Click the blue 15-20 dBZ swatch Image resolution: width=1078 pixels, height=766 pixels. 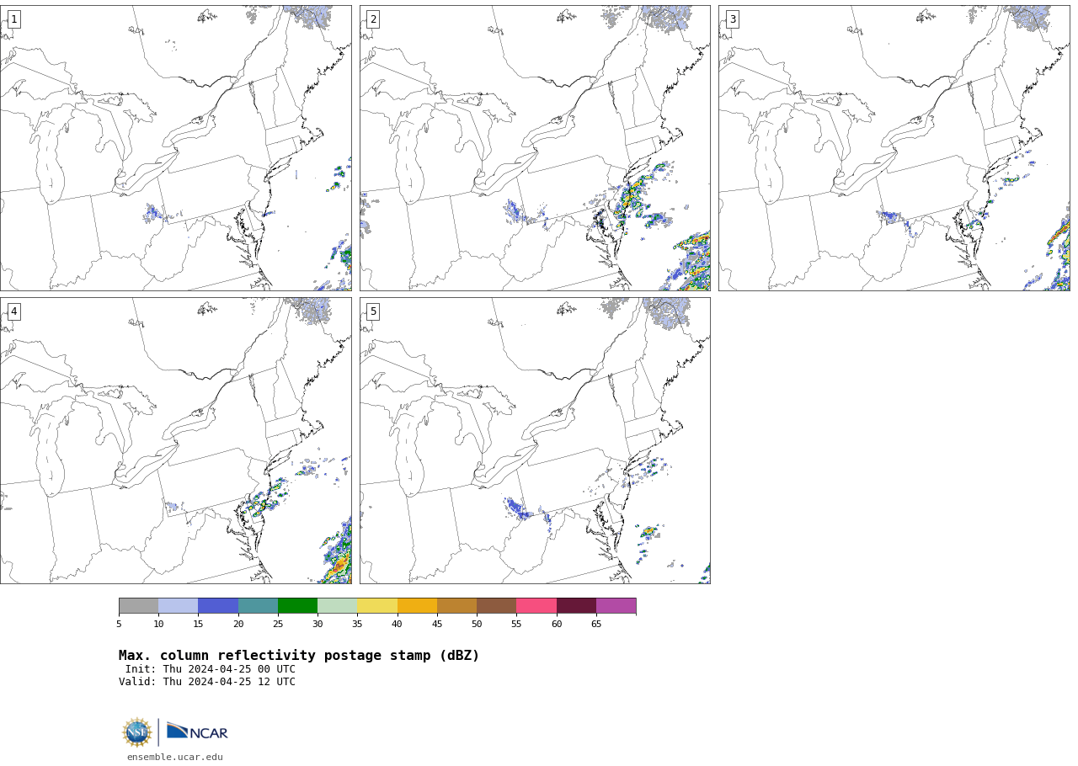218,606
